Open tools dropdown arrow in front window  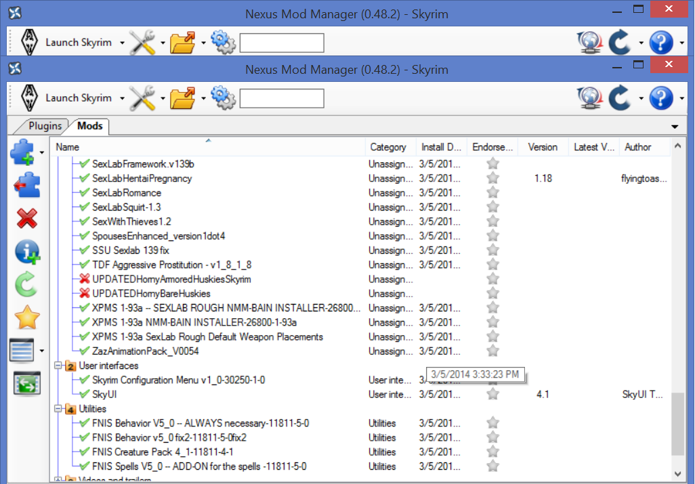point(163,98)
